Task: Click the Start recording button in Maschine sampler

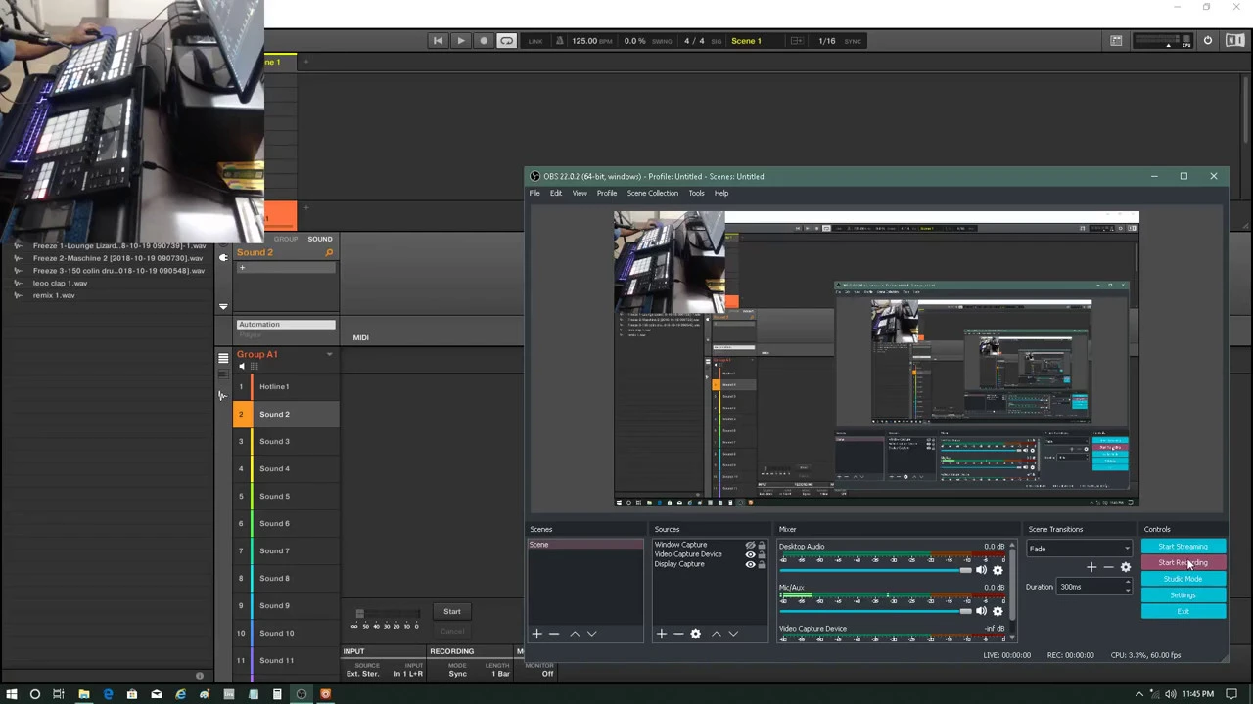Action: (452, 612)
